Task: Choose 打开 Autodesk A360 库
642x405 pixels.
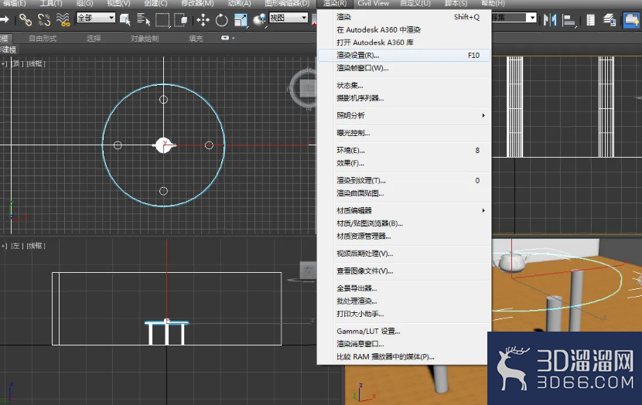Action: (404, 43)
